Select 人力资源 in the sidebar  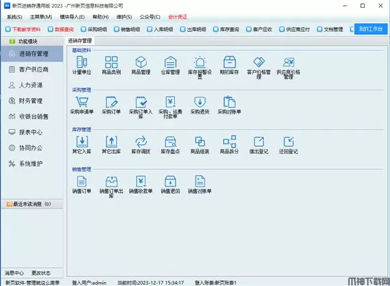click(32, 85)
